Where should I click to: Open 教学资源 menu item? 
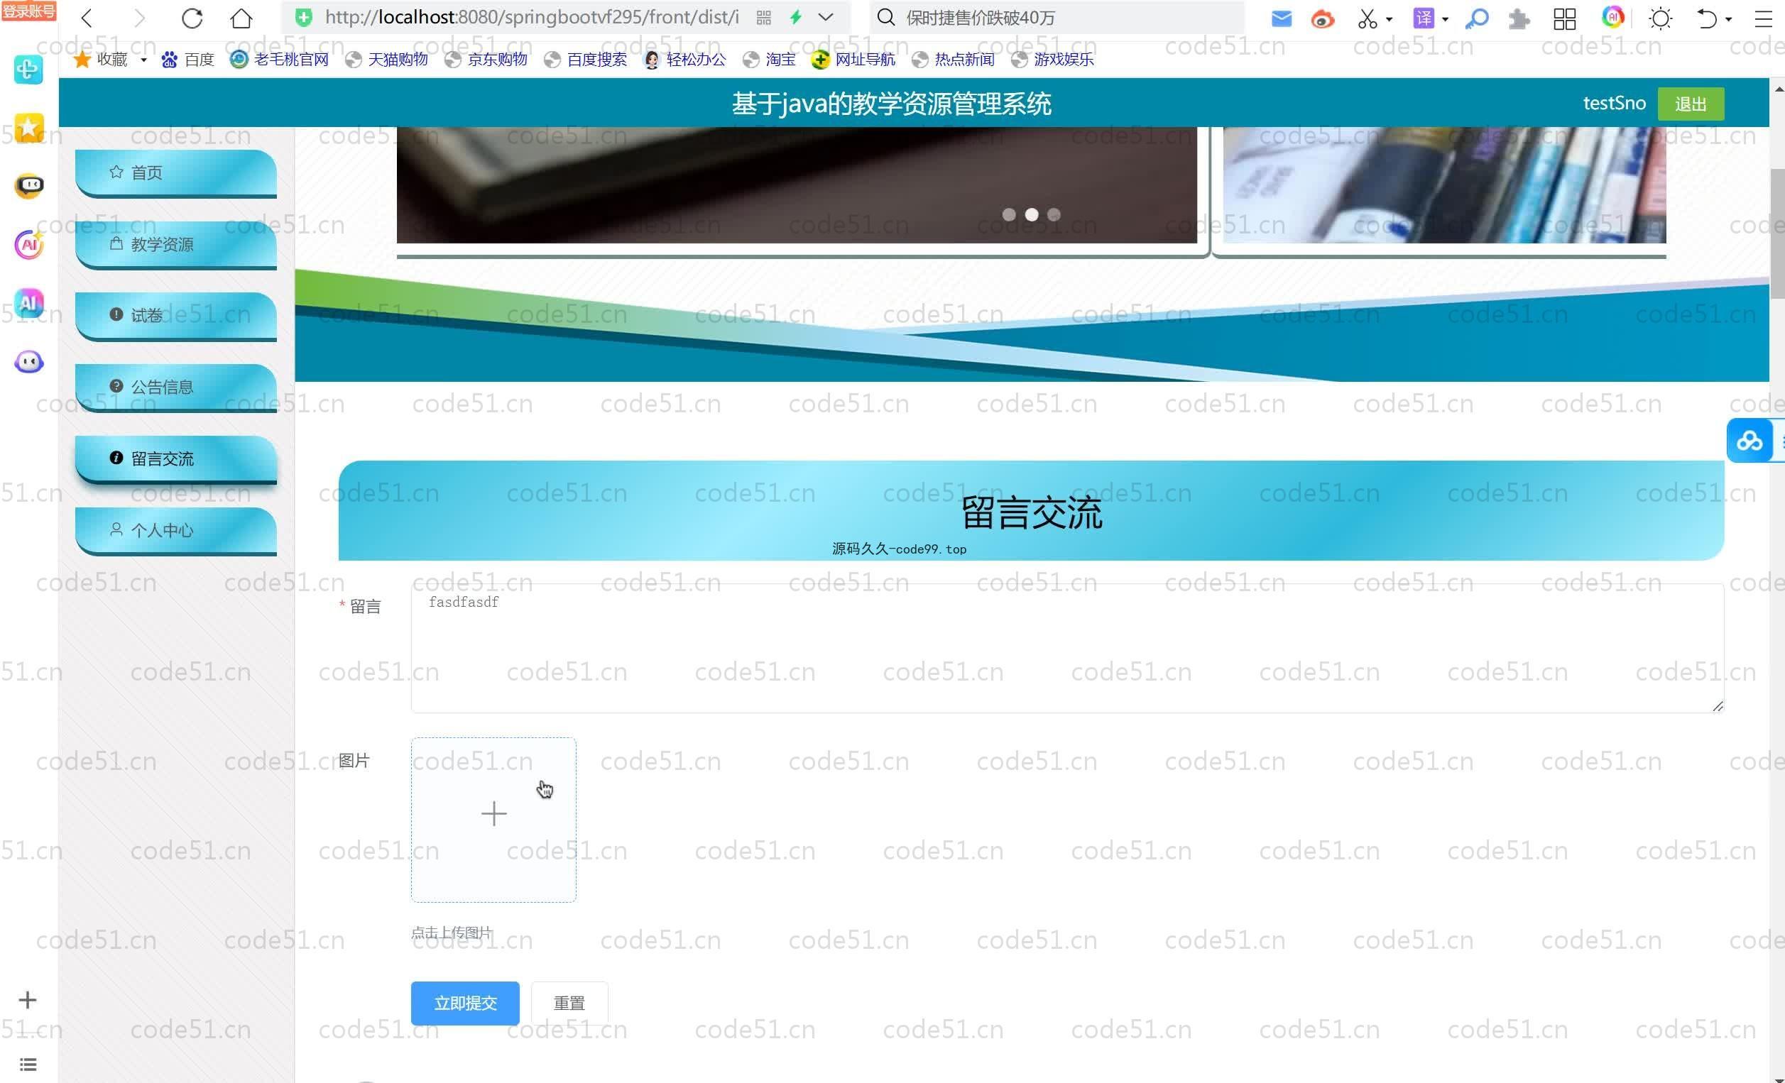[x=176, y=244]
